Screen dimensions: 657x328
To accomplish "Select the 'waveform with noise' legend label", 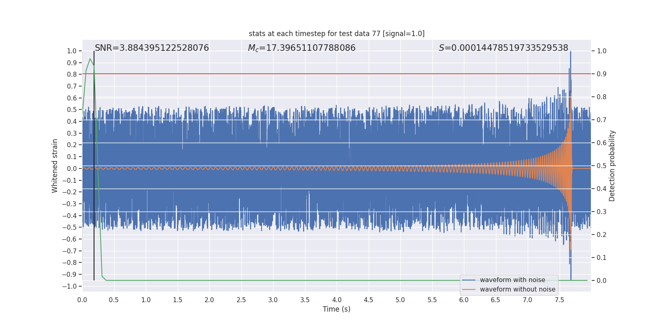I will coord(512,280).
